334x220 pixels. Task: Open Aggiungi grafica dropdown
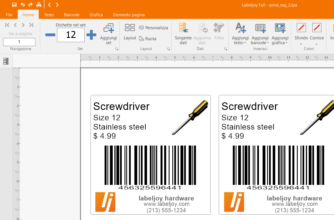pyautogui.click(x=280, y=34)
